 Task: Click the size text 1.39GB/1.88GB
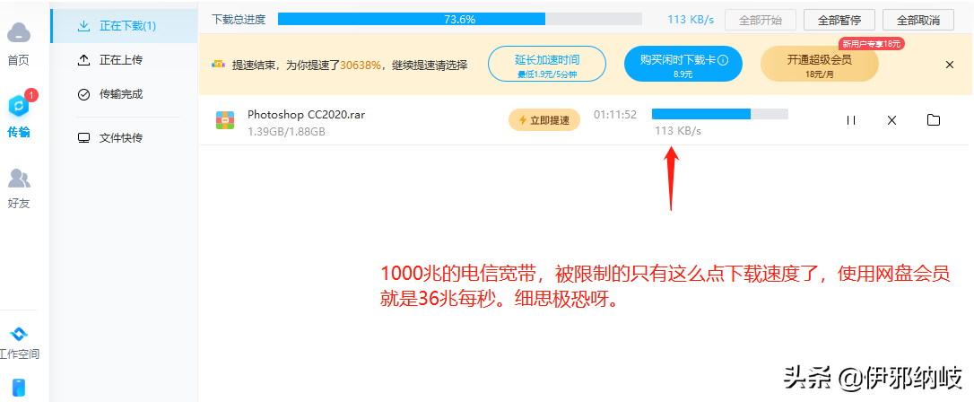point(286,132)
